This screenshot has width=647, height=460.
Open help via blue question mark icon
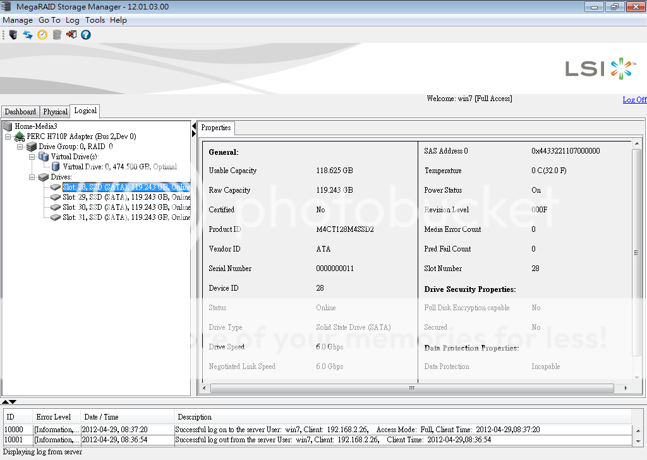click(86, 35)
